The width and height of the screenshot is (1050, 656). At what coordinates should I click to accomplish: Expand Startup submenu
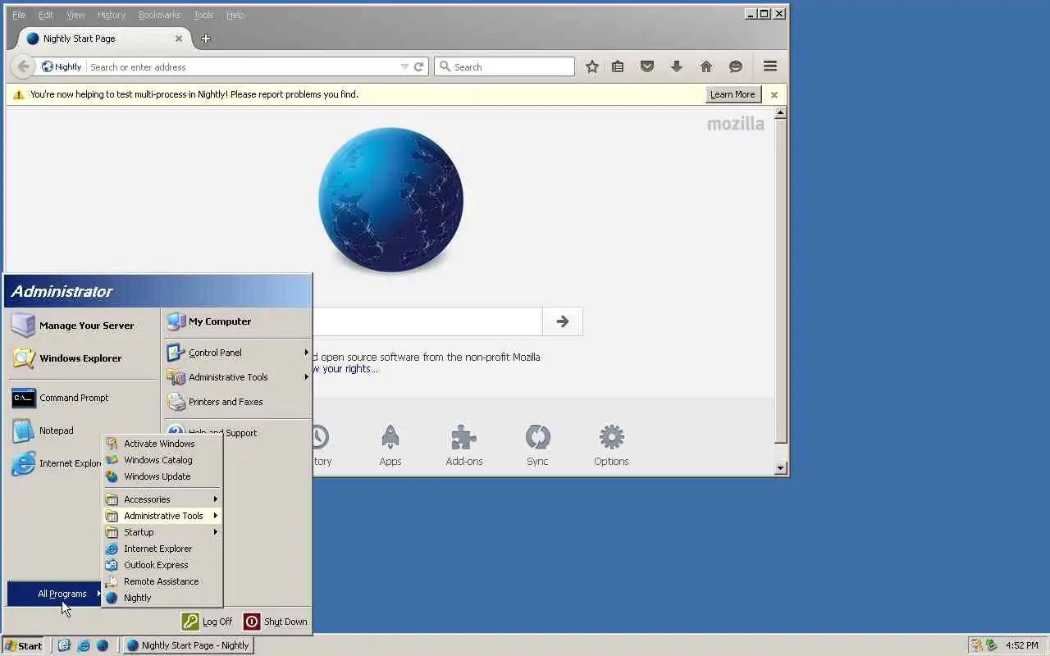(162, 532)
